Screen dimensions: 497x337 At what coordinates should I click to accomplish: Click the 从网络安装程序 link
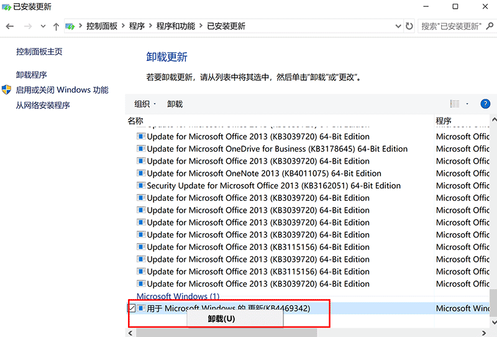[43, 105]
